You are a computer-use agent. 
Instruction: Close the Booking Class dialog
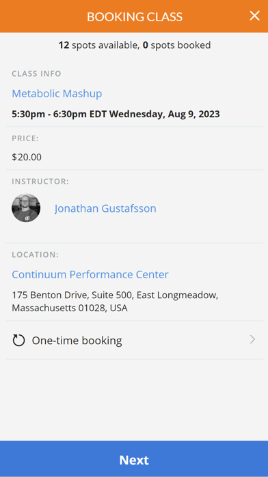(x=254, y=16)
